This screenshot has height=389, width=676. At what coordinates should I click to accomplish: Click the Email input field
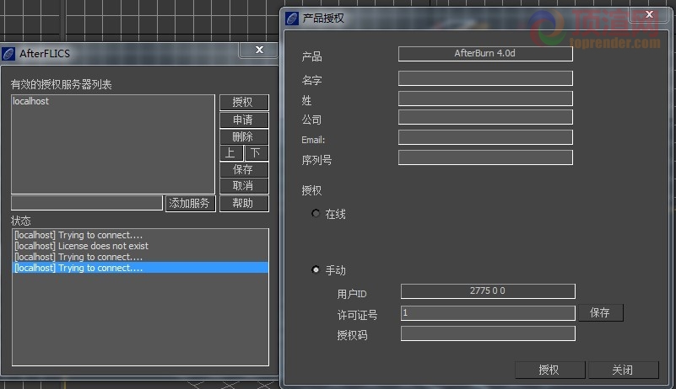tap(485, 137)
